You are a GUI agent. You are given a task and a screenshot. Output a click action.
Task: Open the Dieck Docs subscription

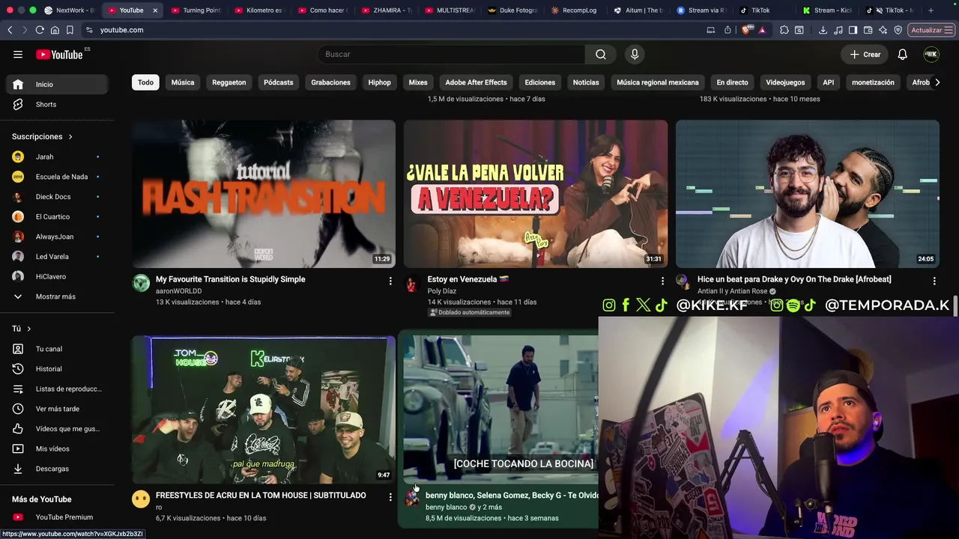[57, 197]
